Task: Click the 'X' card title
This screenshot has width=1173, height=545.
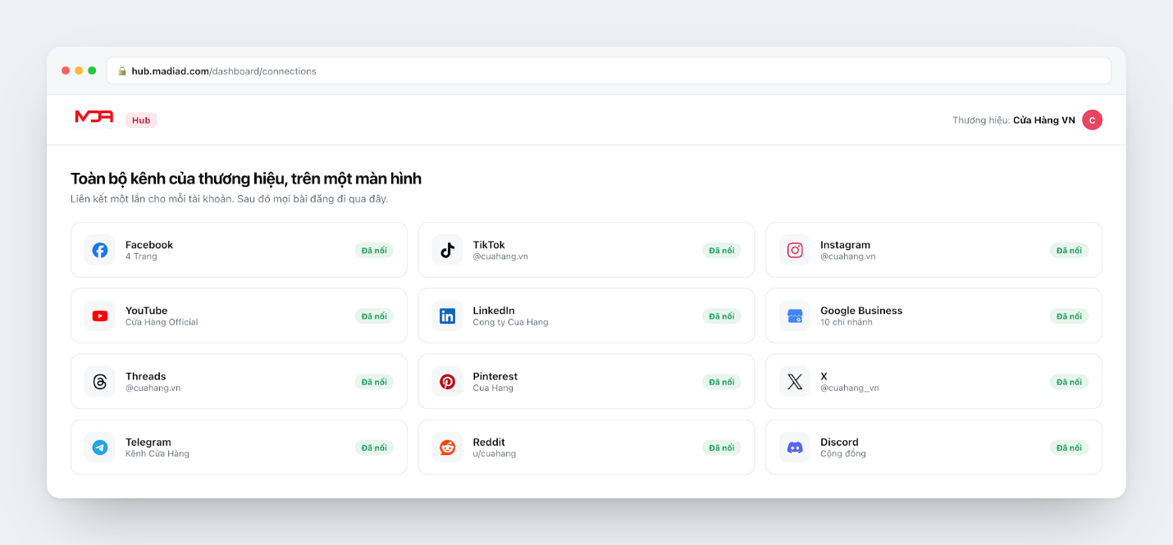Action: tap(824, 376)
